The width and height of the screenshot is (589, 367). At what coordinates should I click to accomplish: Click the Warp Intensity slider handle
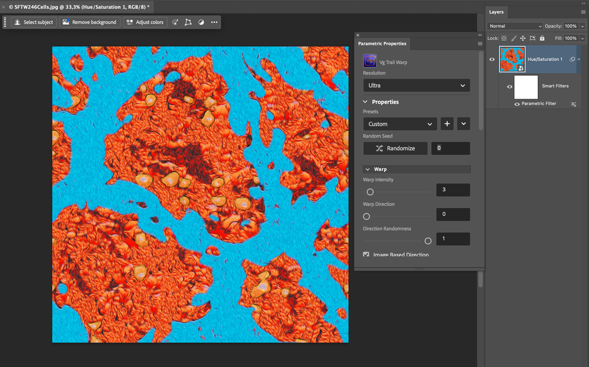tap(370, 192)
